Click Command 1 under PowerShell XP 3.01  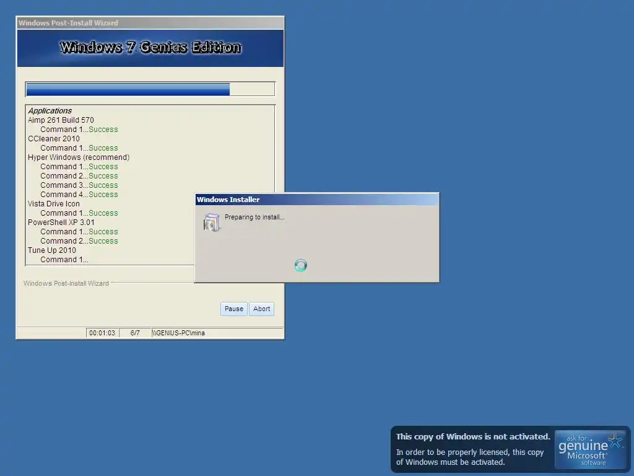click(79, 232)
